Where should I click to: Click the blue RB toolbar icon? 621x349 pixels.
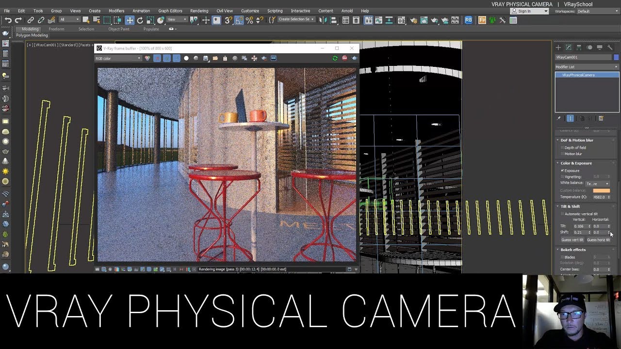469,20
